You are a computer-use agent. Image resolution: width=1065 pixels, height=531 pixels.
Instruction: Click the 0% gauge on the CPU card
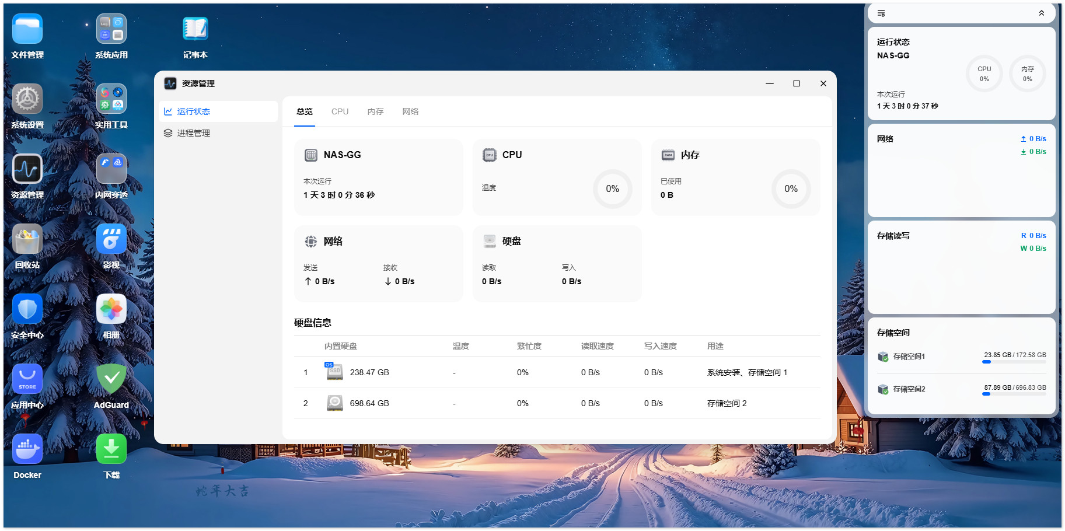coord(613,189)
